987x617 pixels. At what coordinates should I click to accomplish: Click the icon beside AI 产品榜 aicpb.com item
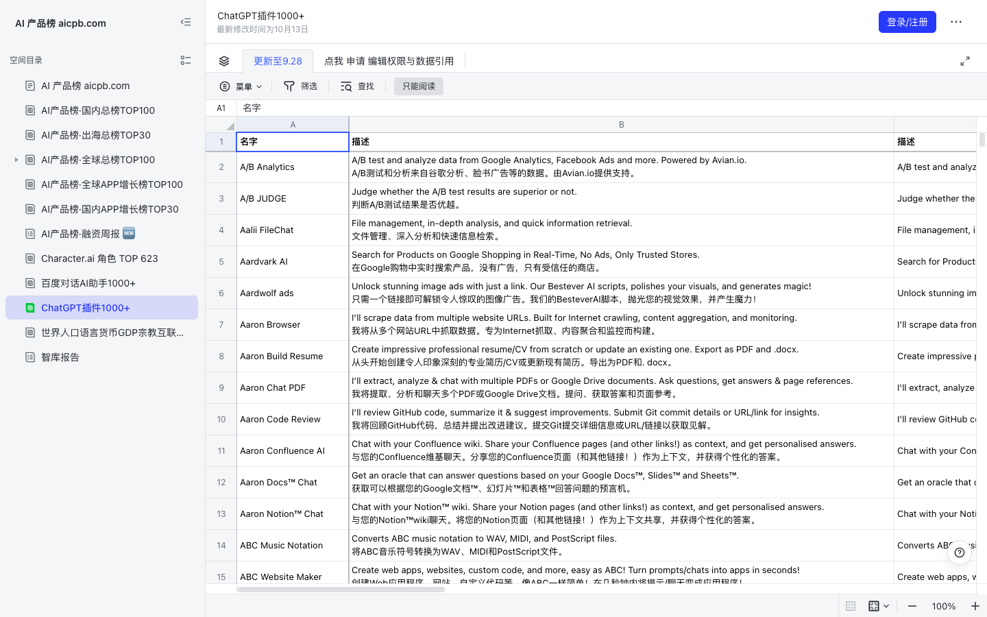tap(30, 86)
